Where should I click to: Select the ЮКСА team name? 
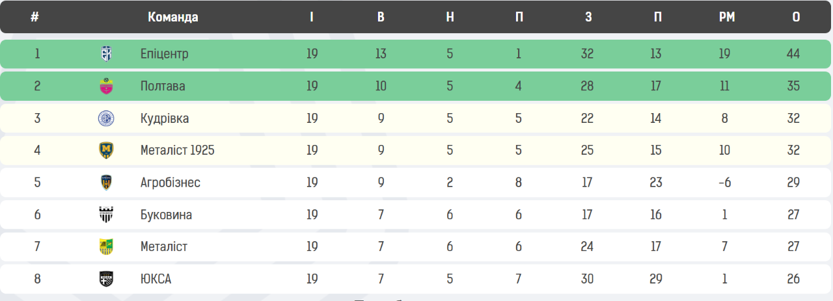coord(156,279)
